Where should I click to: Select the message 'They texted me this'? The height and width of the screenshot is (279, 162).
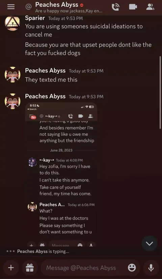tap(51, 80)
